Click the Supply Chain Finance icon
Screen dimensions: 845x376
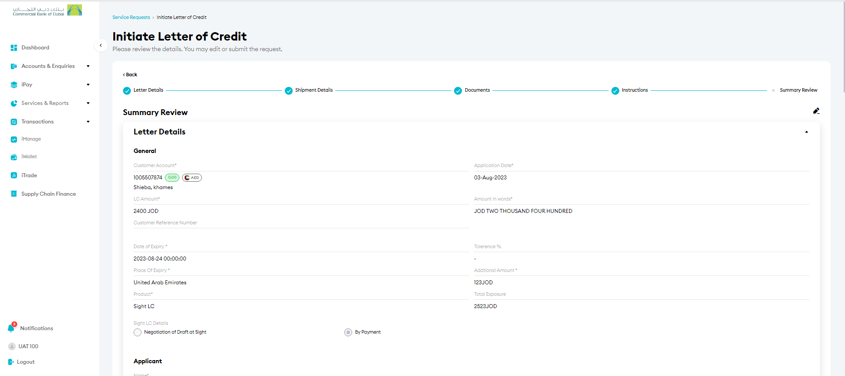click(14, 194)
